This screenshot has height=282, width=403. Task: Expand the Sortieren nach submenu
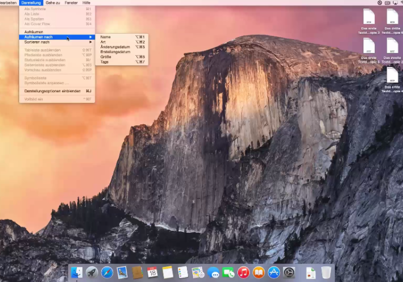coord(57,42)
